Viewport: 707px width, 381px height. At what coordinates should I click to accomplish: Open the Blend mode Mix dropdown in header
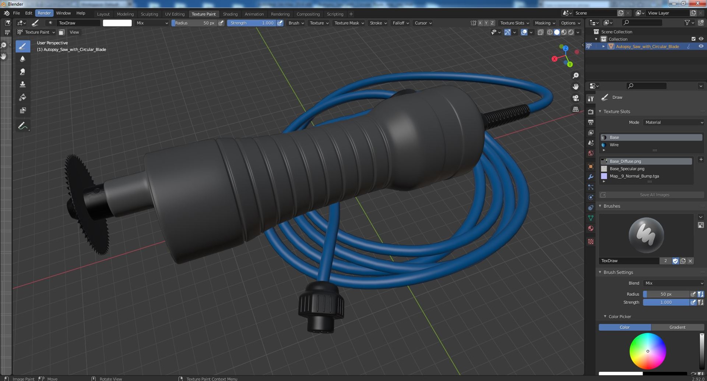152,23
